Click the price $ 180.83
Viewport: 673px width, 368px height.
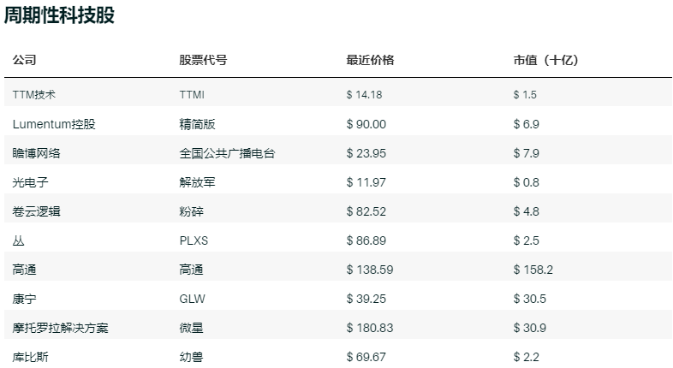[370, 329]
